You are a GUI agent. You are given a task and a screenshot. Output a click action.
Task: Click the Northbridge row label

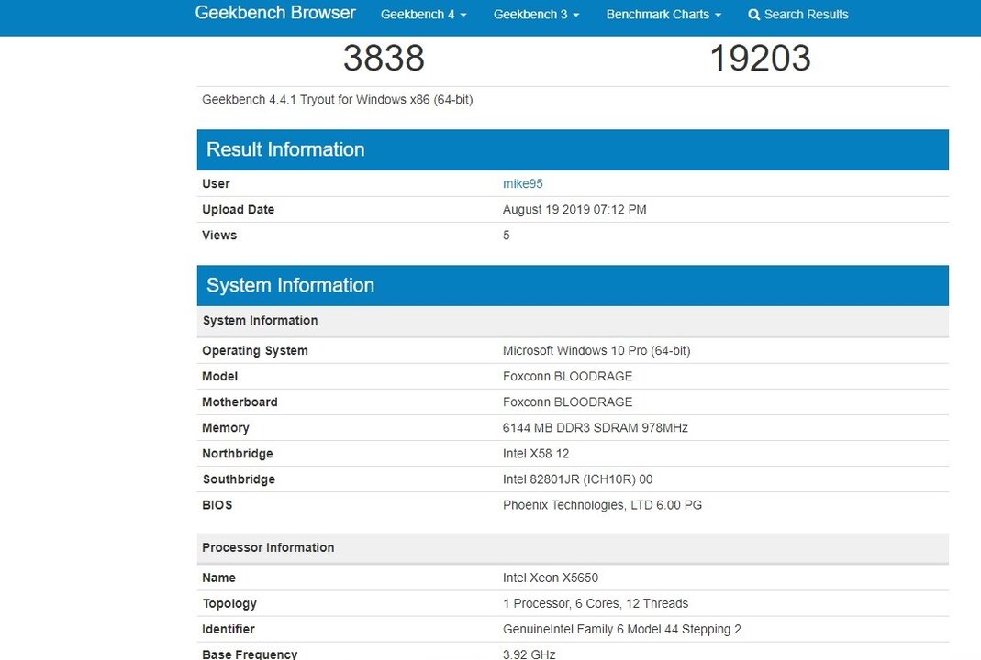(237, 453)
